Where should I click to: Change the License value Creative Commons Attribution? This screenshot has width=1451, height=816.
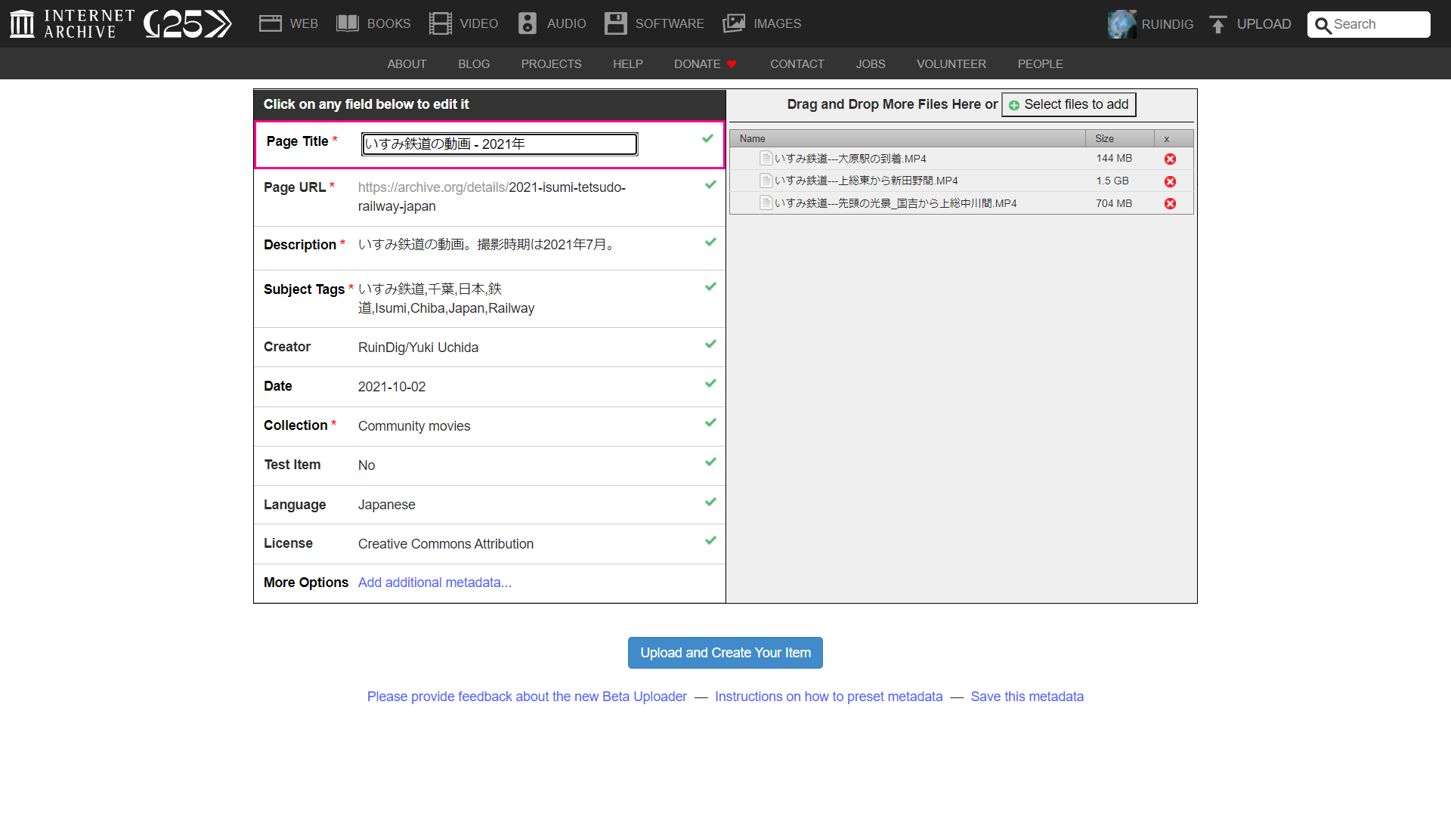446,544
